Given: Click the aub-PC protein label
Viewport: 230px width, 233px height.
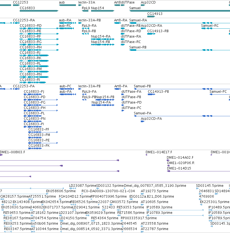Looking at the screenshot, I should [x=65, y=86].
